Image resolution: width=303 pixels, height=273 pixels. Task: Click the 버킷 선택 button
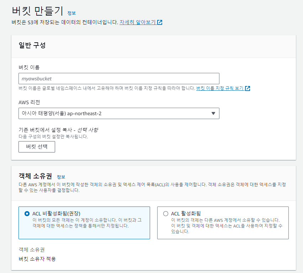tap(37, 147)
